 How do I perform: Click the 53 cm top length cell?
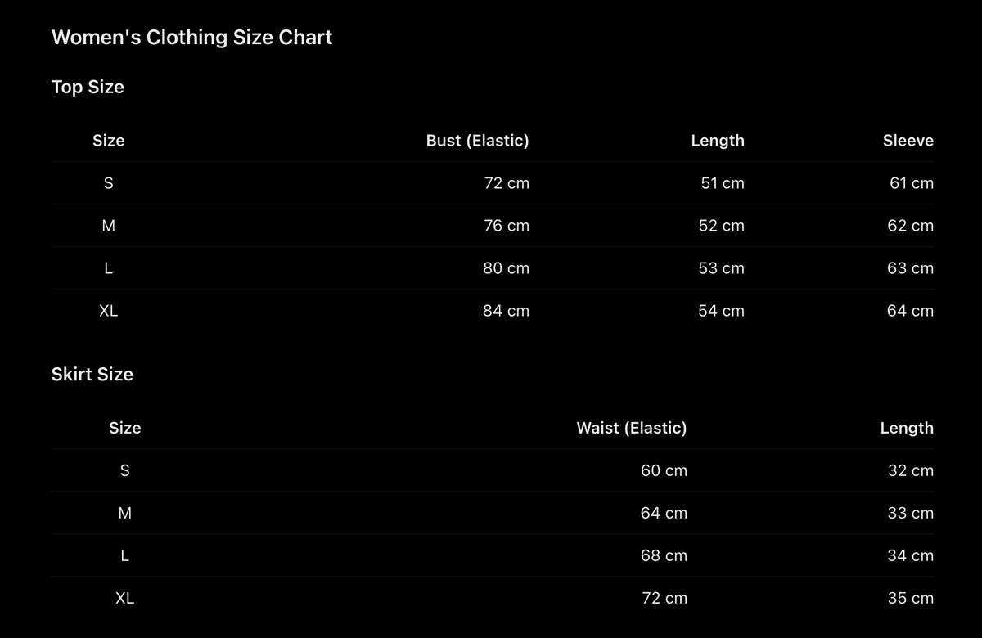(722, 268)
